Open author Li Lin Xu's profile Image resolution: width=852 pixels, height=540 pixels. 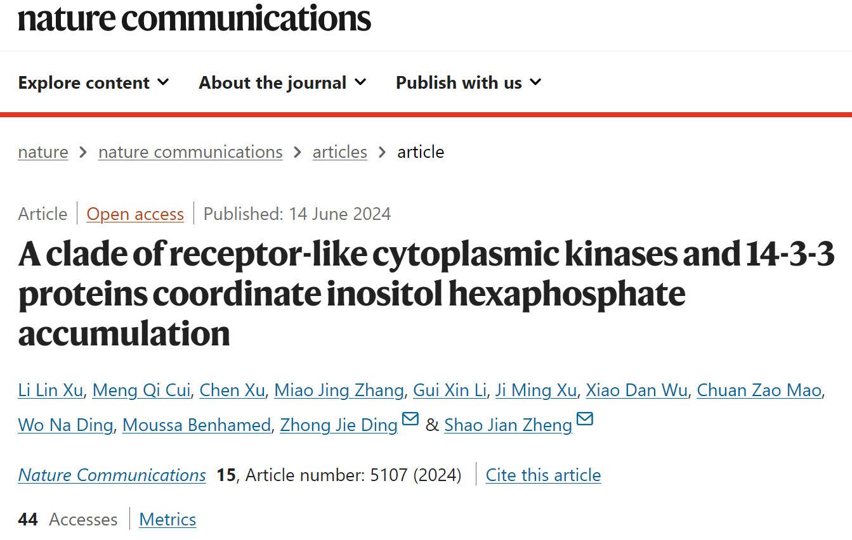click(51, 390)
